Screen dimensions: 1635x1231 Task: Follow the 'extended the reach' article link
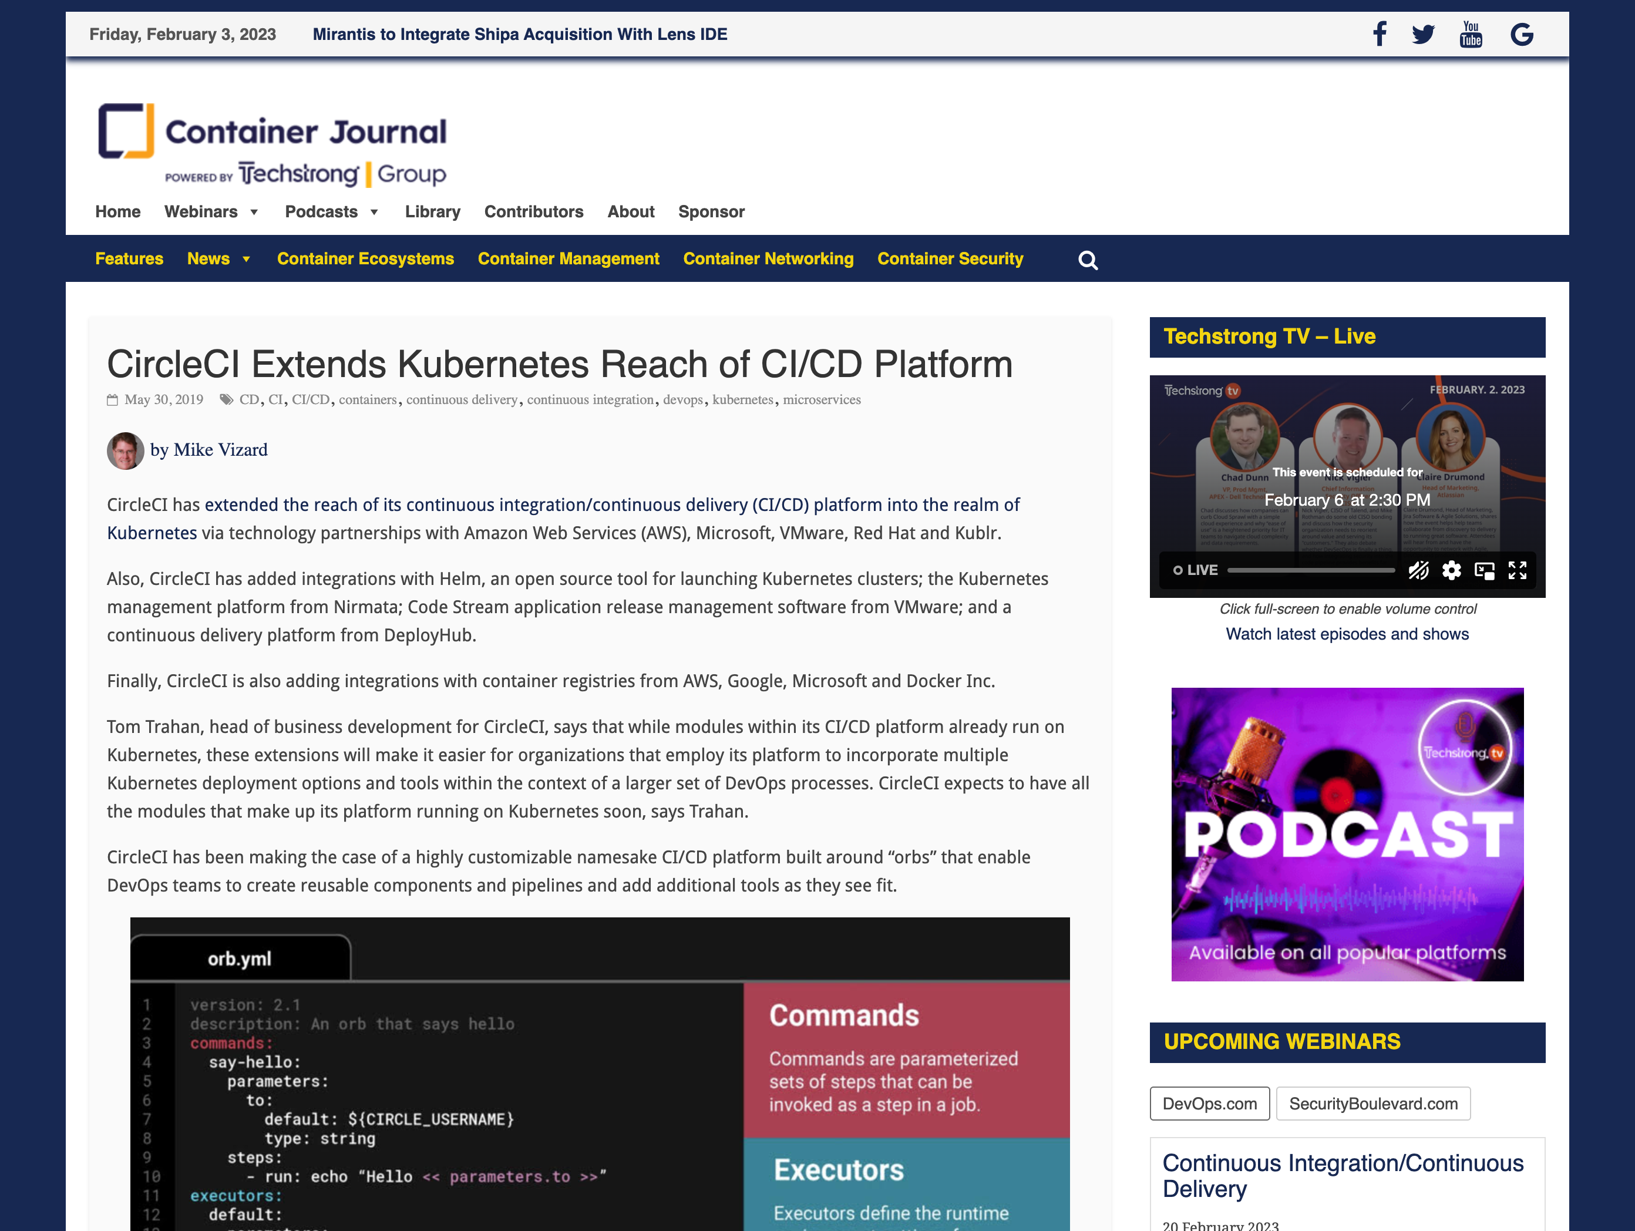pyautogui.click(x=563, y=519)
